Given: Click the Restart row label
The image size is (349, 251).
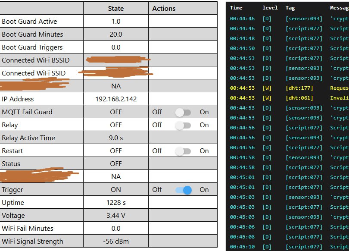Looking at the screenshot, I should (x=12, y=151).
